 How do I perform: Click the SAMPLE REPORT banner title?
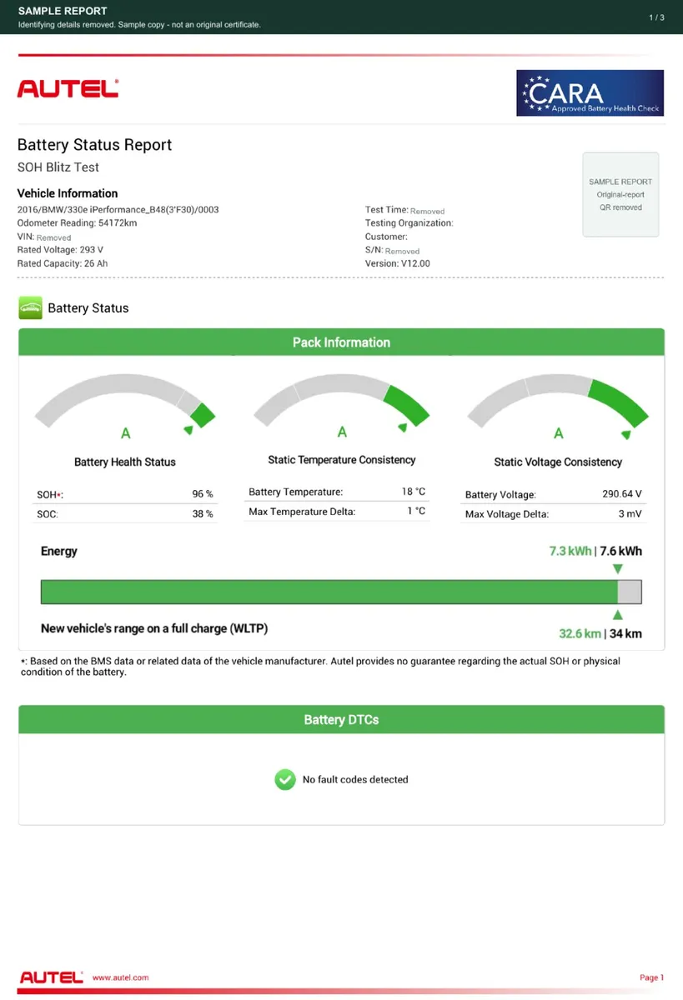[63, 11]
